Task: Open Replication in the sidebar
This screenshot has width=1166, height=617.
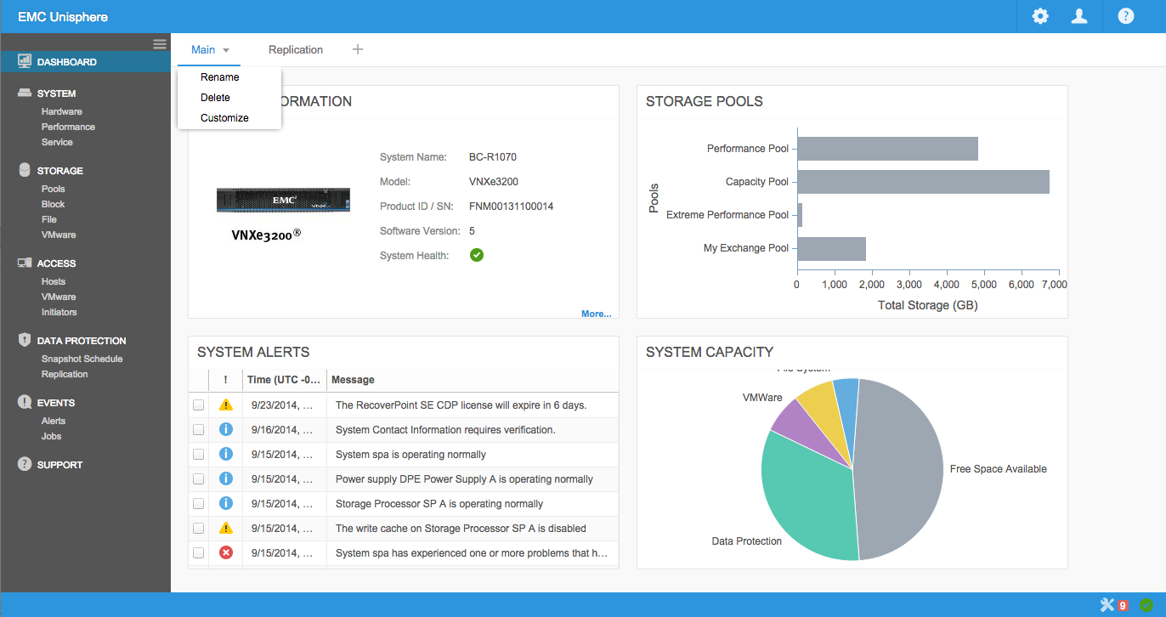Action: (x=65, y=374)
